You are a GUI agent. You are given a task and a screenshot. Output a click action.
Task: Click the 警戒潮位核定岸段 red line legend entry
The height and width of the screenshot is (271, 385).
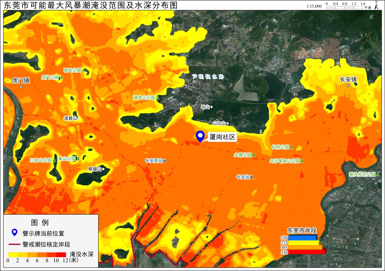[39, 244]
